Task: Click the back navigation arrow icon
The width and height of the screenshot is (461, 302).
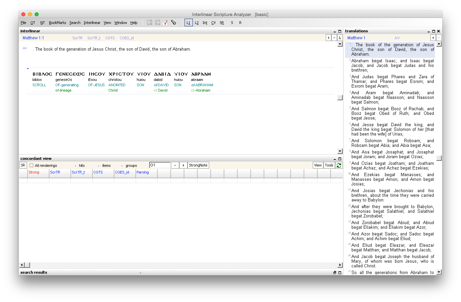Action: [149, 23]
